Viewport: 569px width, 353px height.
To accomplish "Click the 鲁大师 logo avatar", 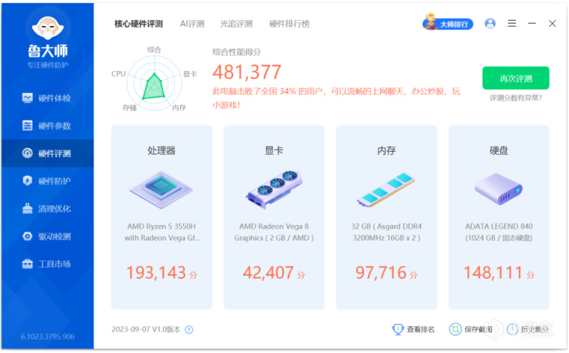I will point(47,27).
